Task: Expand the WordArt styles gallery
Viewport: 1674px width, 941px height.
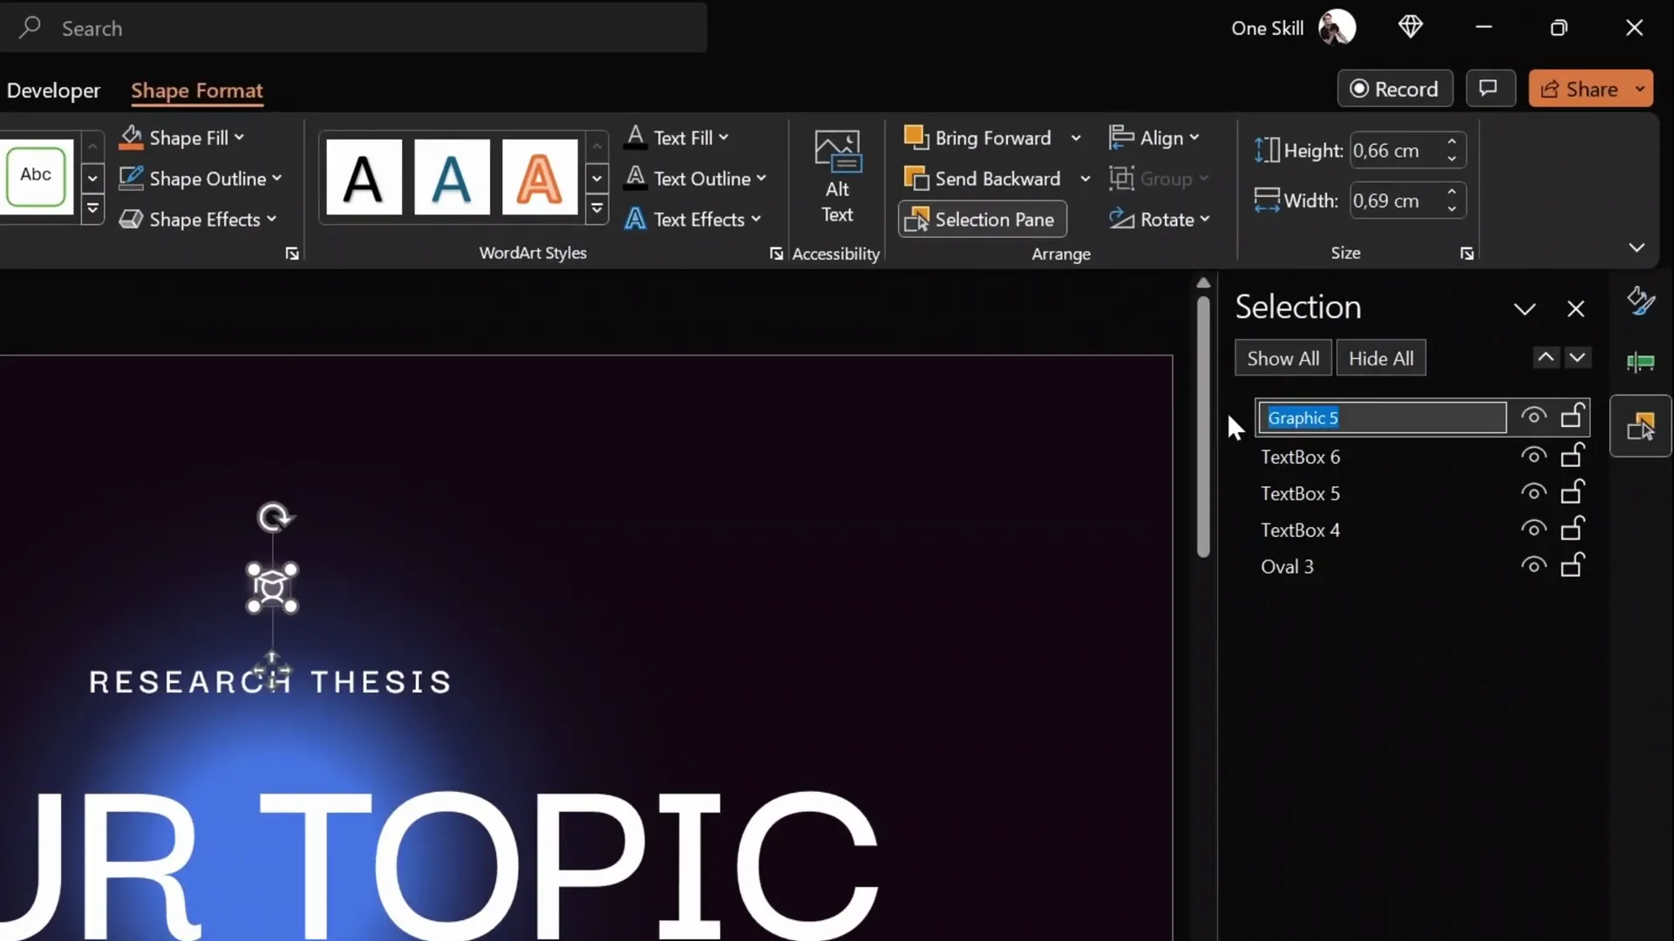Action: 597,209
